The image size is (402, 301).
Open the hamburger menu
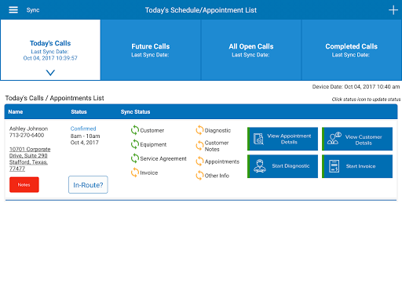(x=13, y=10)
